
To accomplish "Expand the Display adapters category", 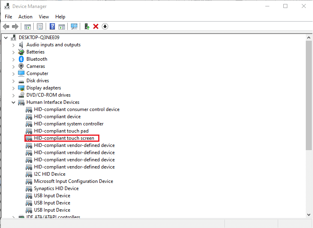I will point(13,88).
